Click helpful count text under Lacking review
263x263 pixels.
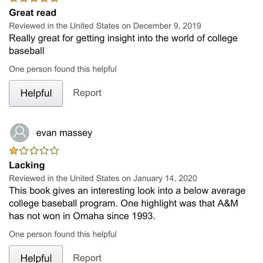(x=63, y=234)
